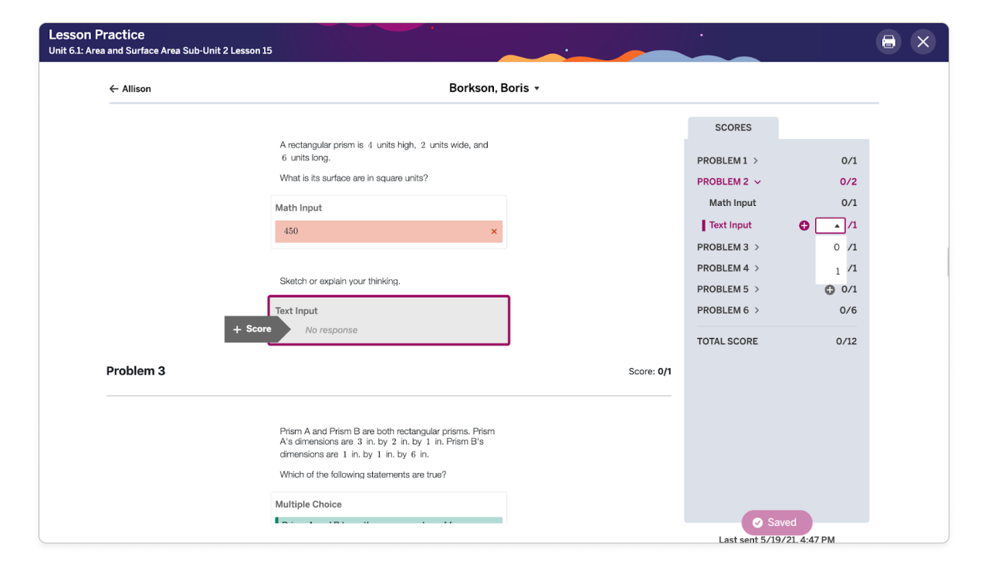Expand PROBLEM 1 in the scores panel
Screen dimensions: 988x567
(x=728, y=160)
